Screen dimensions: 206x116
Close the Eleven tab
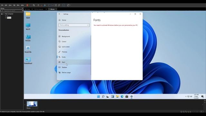pos(56,9)
